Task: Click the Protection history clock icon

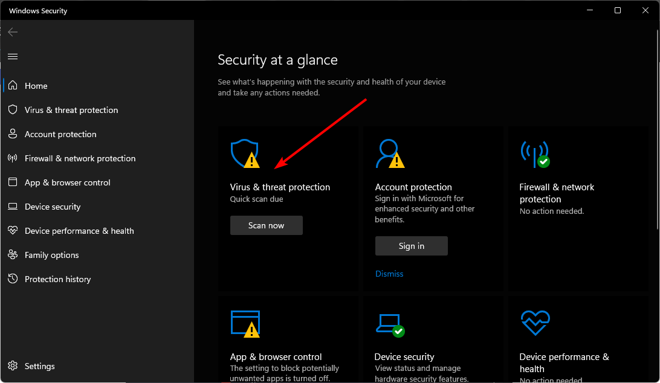Action: [12, 278]
